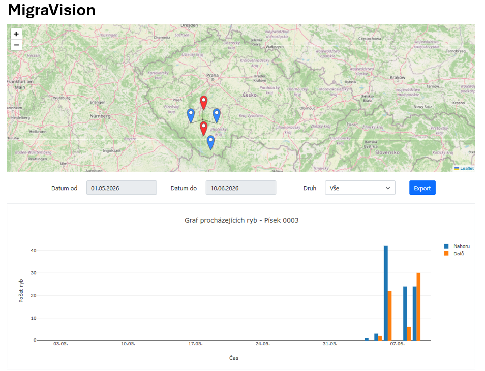Screen dimensions: 485x371
Task: Click the 07.06. axis tick label
Action: (x=397, y=344)
